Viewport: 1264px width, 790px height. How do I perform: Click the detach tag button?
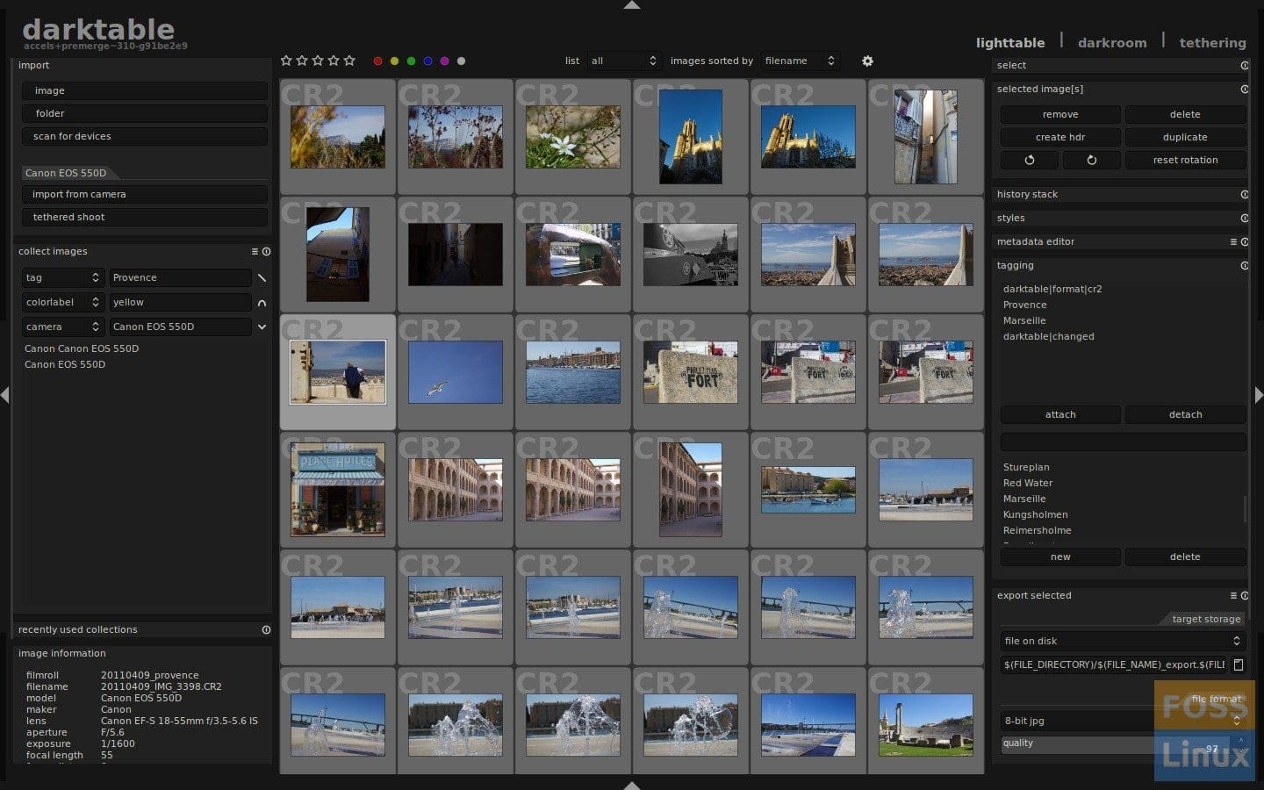click(x=1185, y=414)
